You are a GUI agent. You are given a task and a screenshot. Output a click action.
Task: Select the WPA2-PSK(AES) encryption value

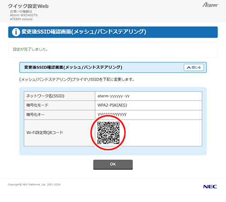click(112, 105)
